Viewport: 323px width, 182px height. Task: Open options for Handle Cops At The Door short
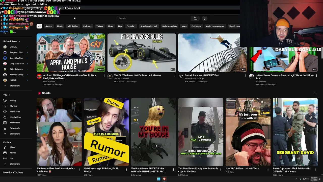point(221,170)
